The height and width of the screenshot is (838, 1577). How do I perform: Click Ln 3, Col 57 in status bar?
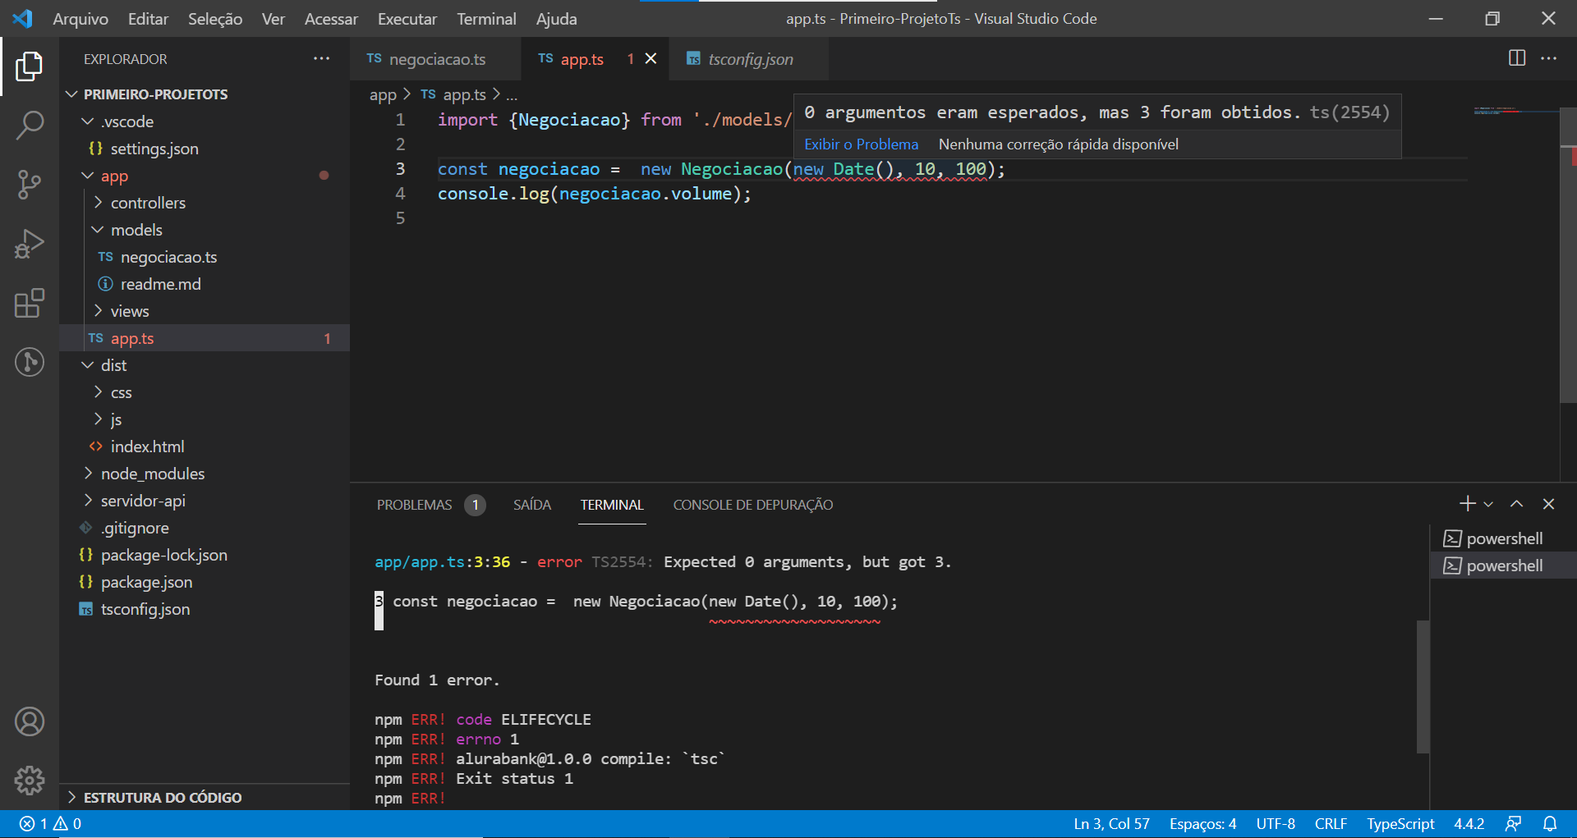[1111, 823]
